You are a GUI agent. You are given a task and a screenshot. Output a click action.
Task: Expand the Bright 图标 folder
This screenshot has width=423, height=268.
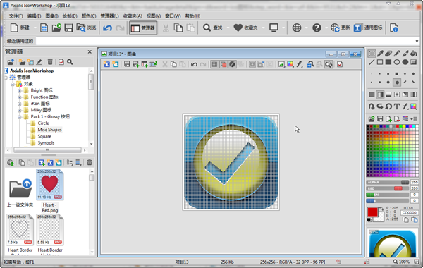[20, 90]
